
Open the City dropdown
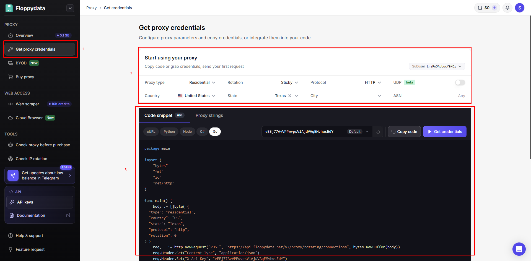pyautogui.click(x=346, y=96)
